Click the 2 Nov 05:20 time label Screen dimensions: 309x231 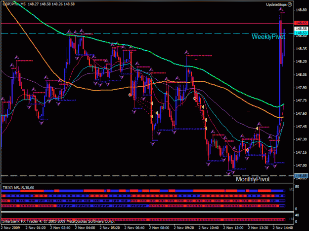pyautogui.click(x=110, y=228)
